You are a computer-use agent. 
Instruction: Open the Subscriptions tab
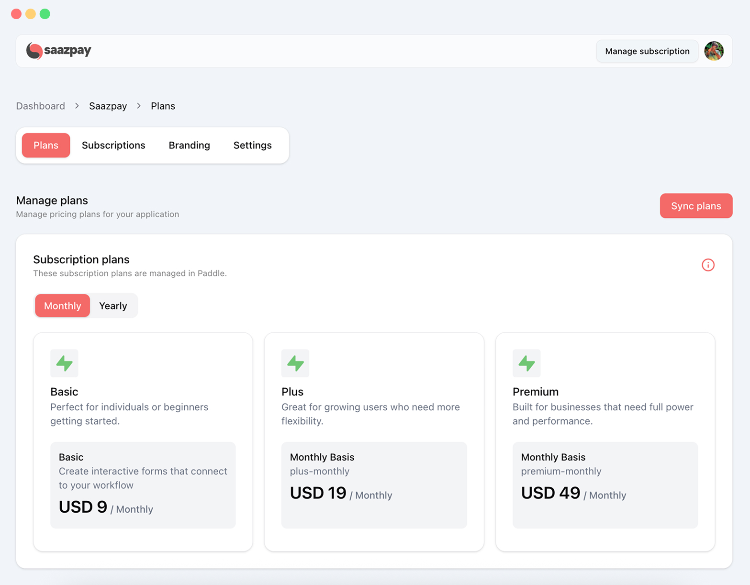pos(113,145)
